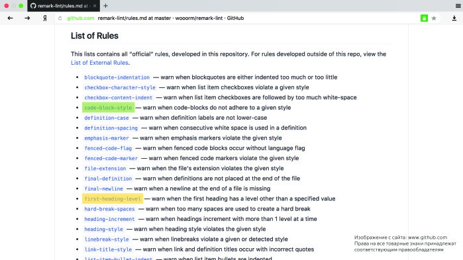The height and width of the screenshot is (260, 463).
Task: Bookmark the page with the star icon
Action: pyautogui.click(x=434, y=19)
